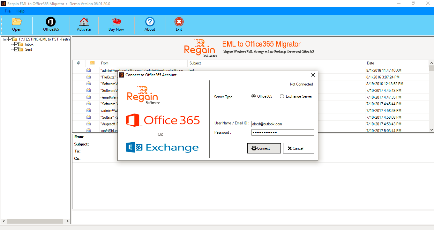Select the "F:\TESTING\EML to PST" root folder
The height and width of the screenshot is (230, 434).
coord(44,39)
